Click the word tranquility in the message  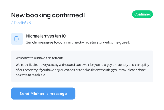tap(142, 65)
